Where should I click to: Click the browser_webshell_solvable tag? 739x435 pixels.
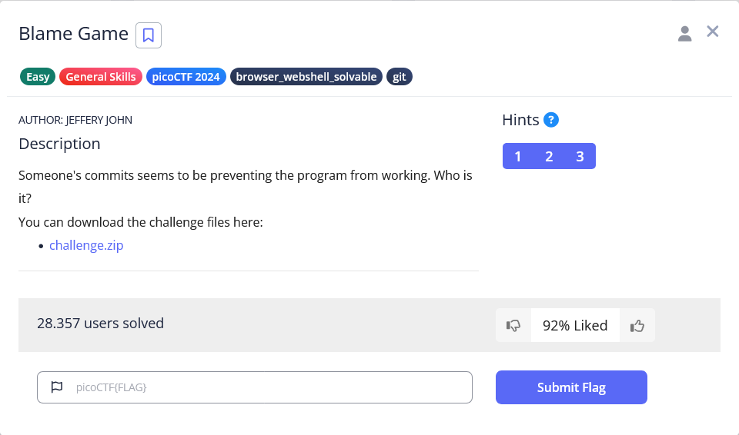click(x=306, y=77)
